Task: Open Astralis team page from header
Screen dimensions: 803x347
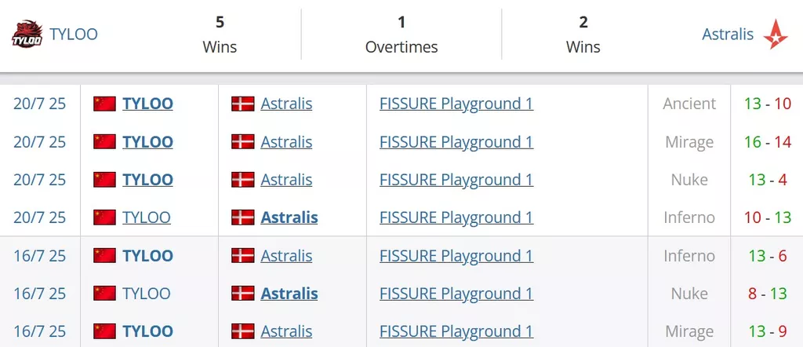Action: [x=728, y=35]
